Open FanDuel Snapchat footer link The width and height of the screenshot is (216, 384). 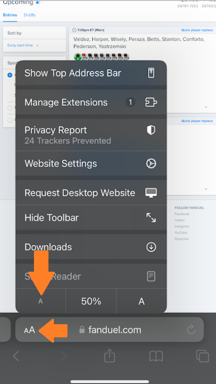182,239
